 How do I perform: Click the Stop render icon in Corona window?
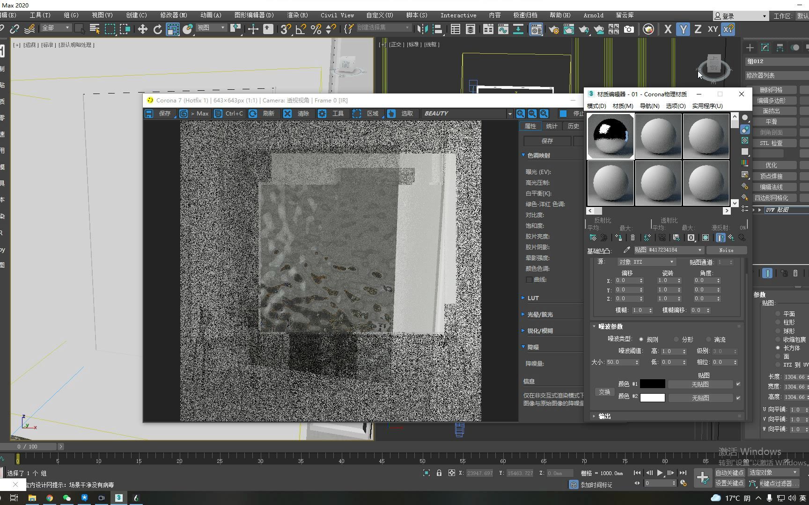click(x=563, y=114)
